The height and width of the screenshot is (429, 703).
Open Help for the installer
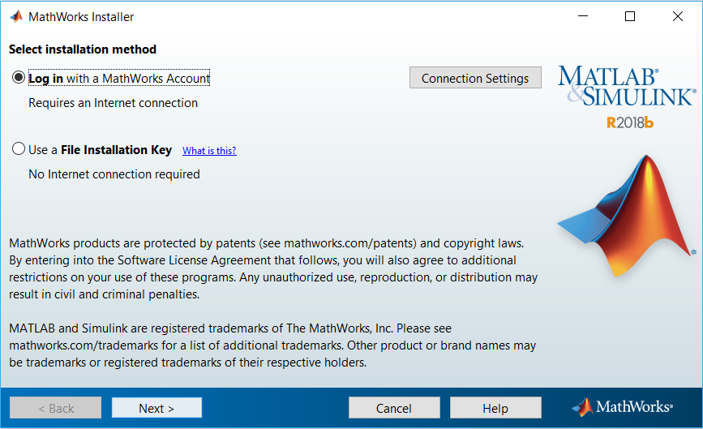[x=495, y=408]
